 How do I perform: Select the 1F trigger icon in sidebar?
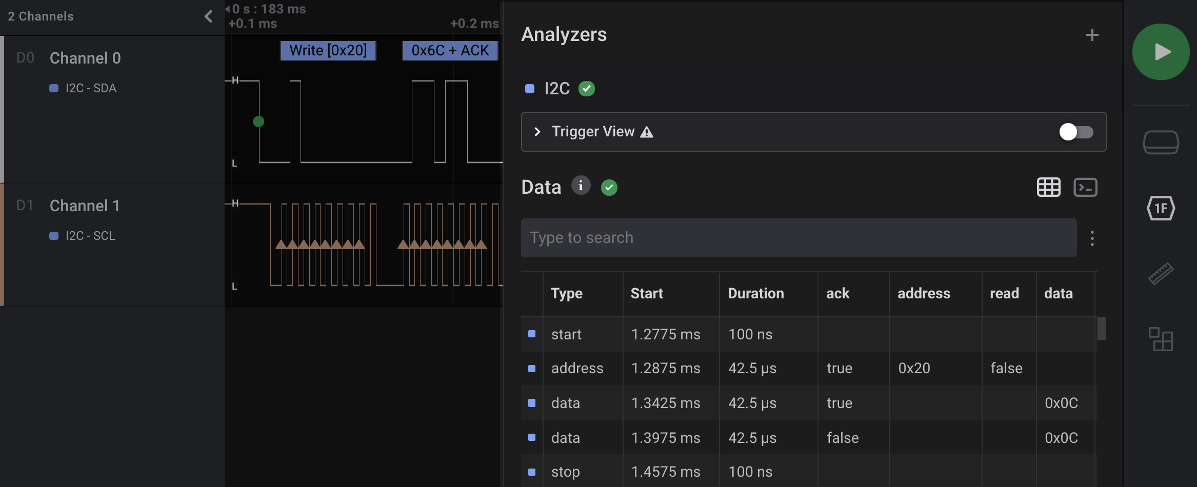click(x=1161, y=208)
